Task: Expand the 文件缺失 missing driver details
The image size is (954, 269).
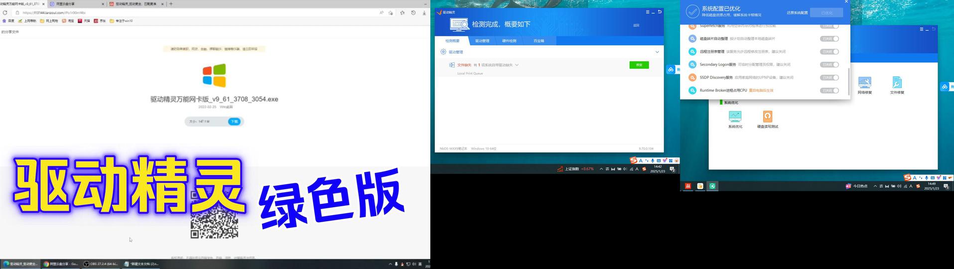Action: 517,65
